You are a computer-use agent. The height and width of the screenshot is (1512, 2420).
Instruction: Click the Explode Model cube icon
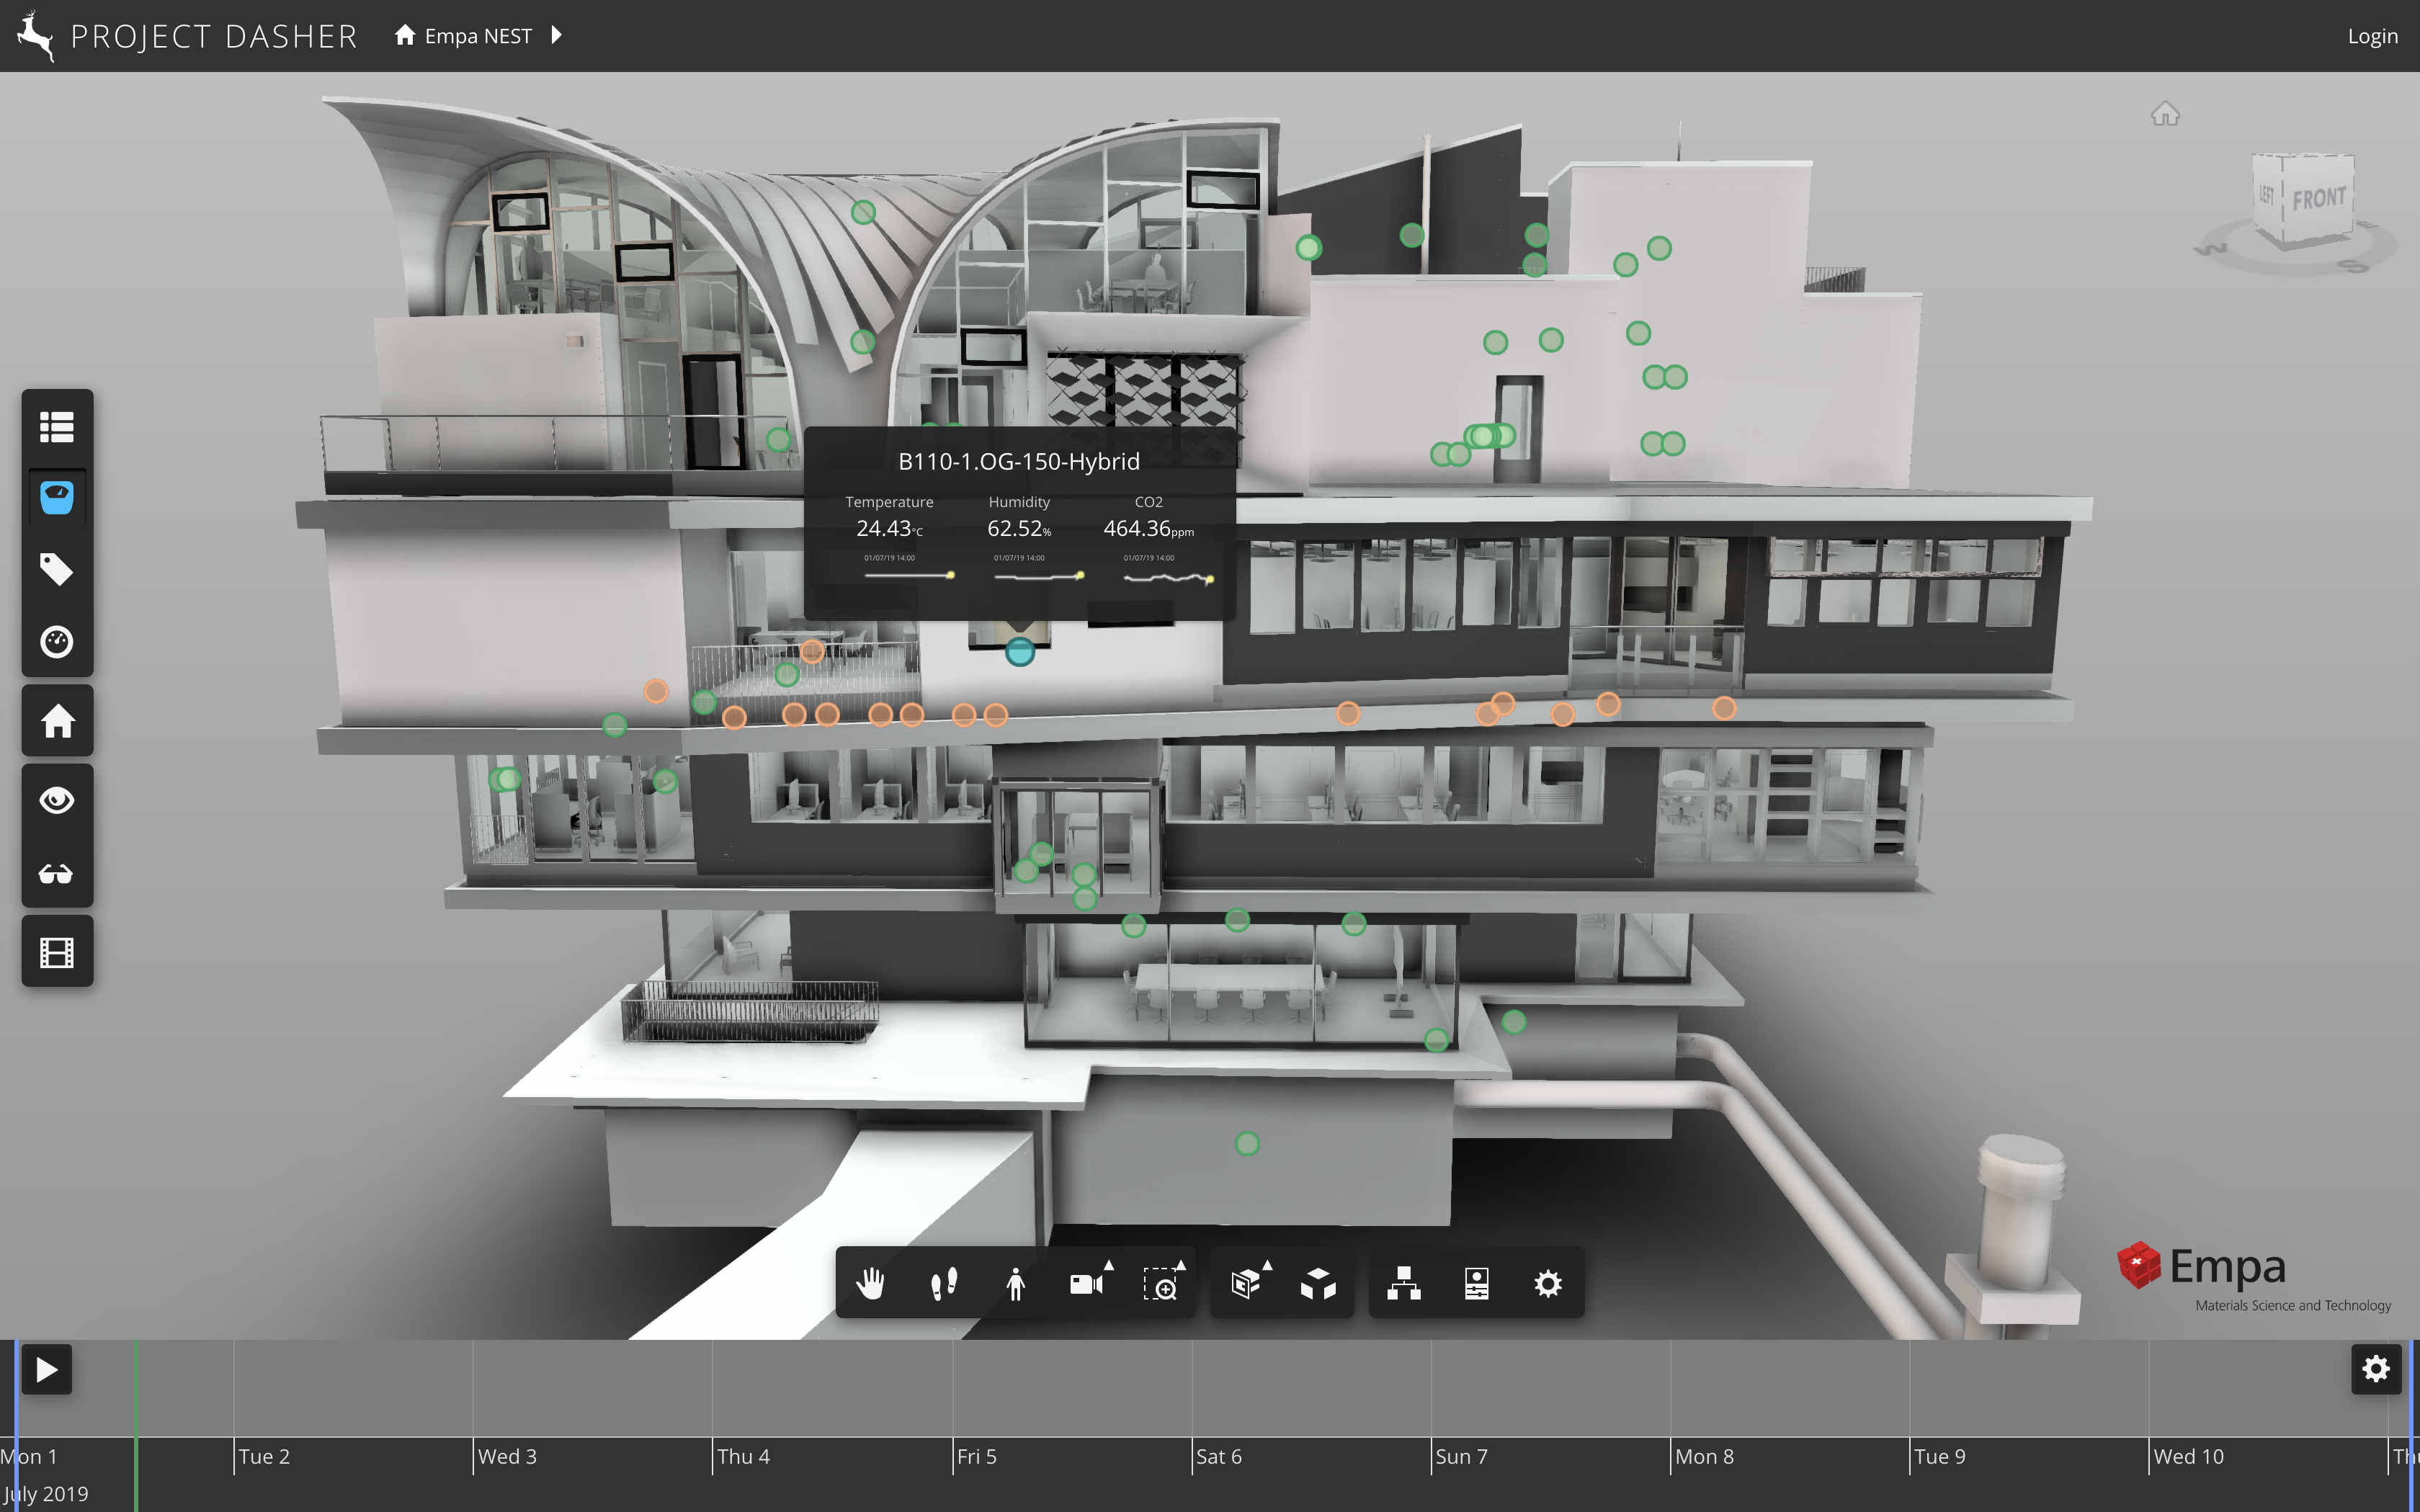(x=1318, y=1283)
